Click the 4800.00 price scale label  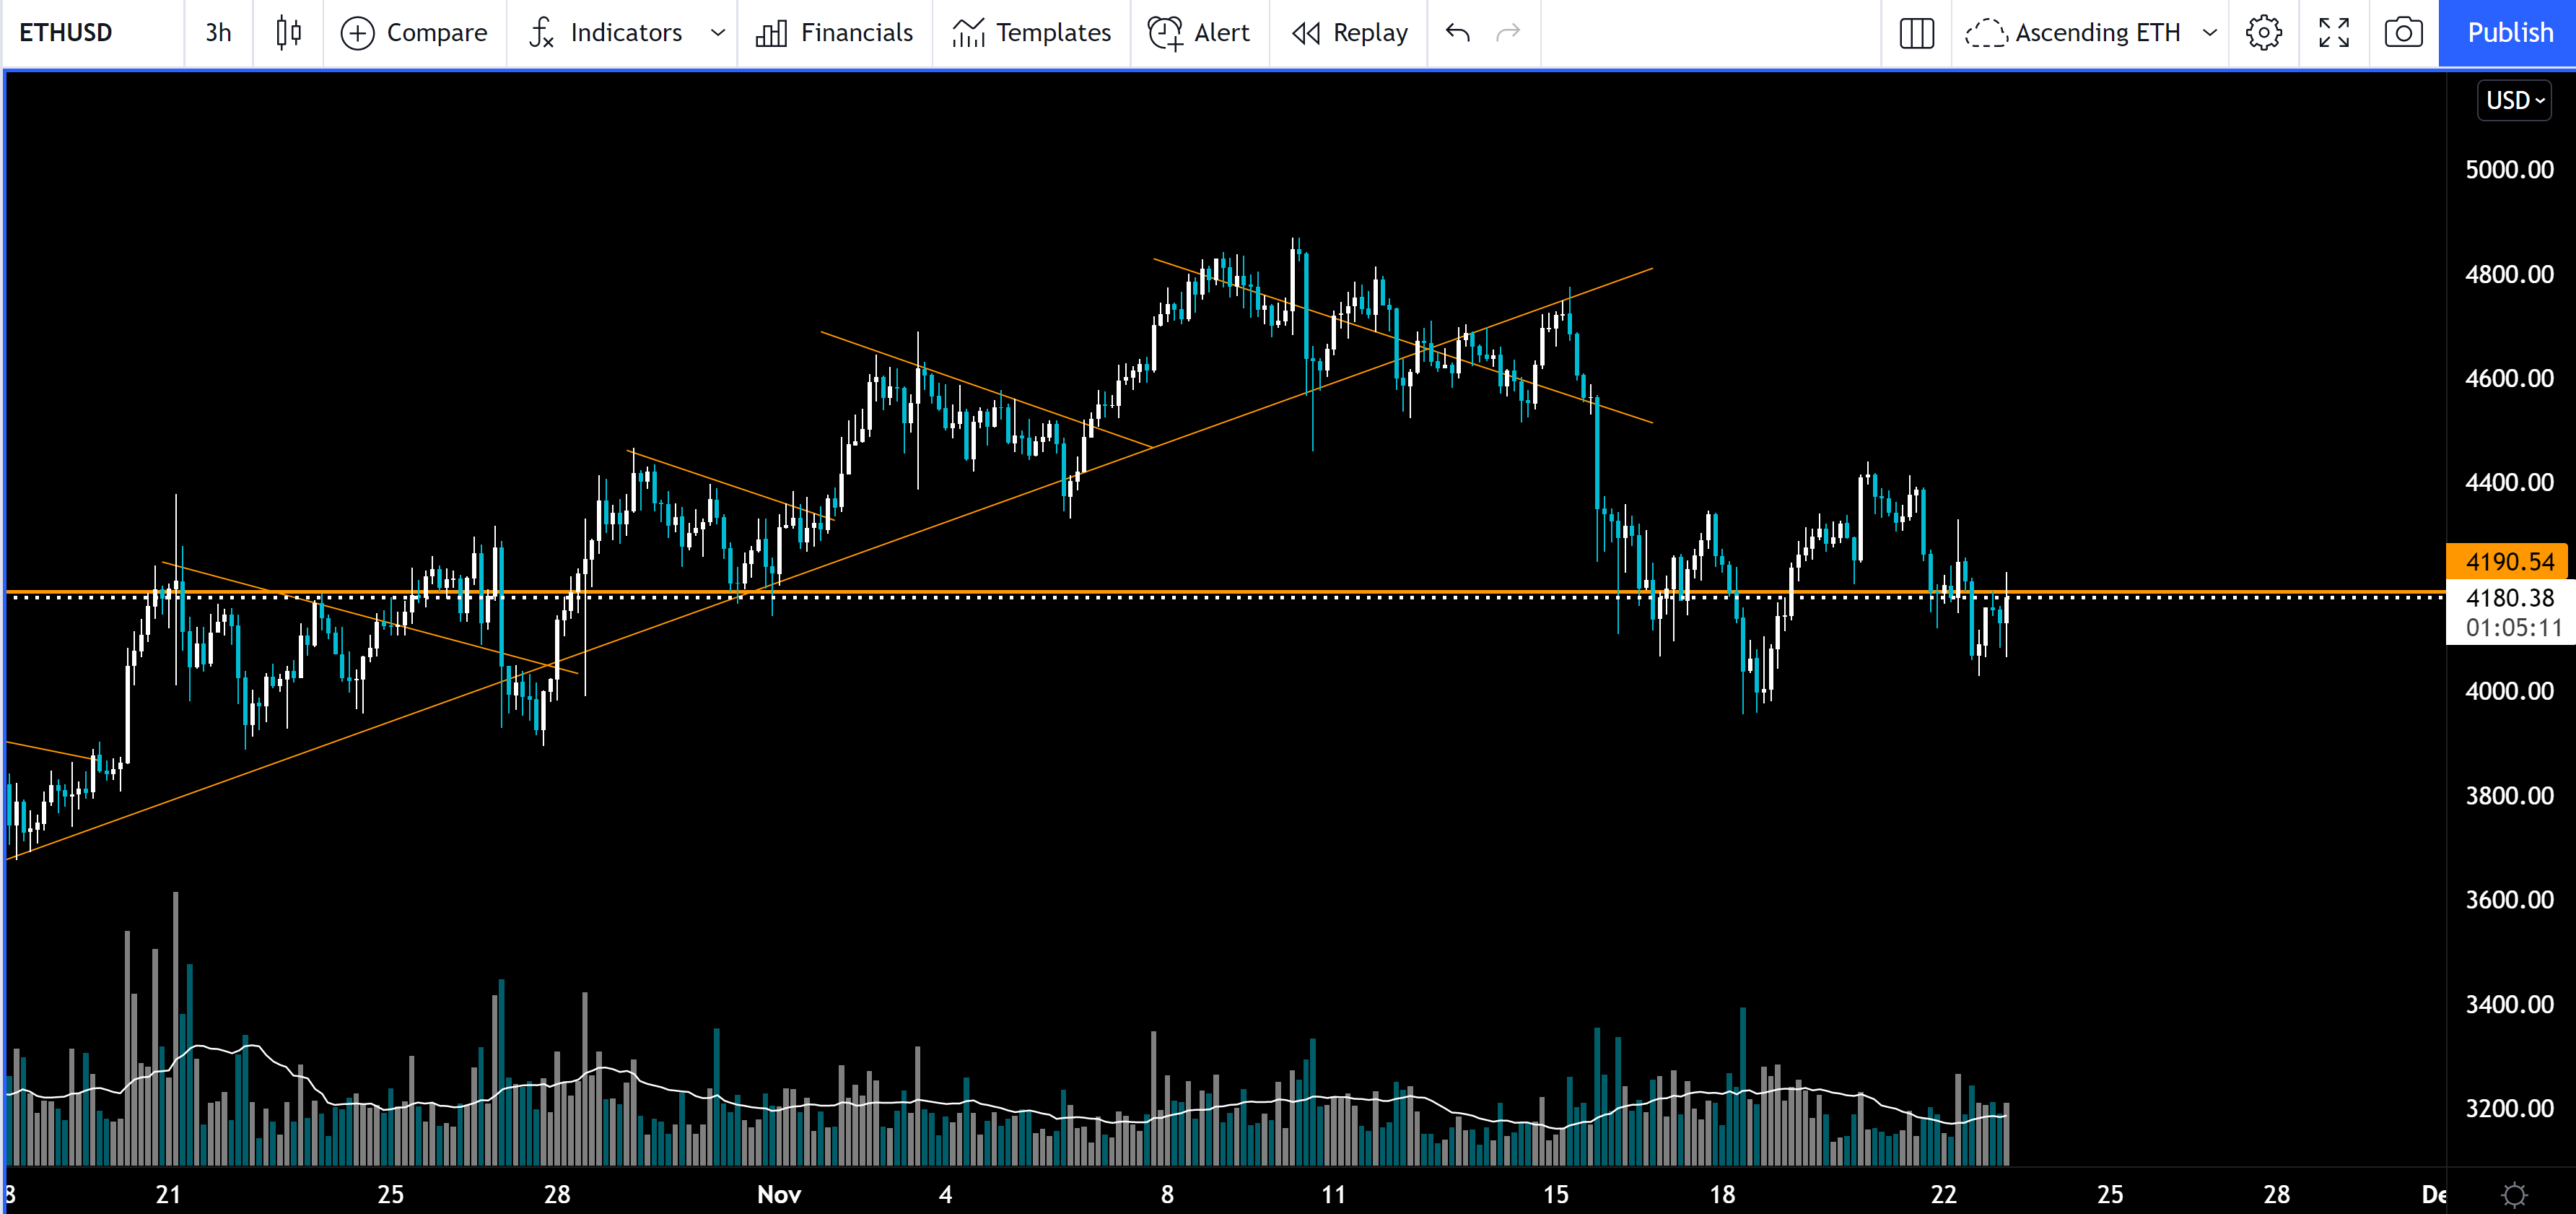pyautogui.click(x=2509, y=274)
